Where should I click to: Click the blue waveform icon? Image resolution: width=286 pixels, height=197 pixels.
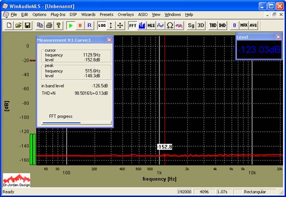point(160,25)
